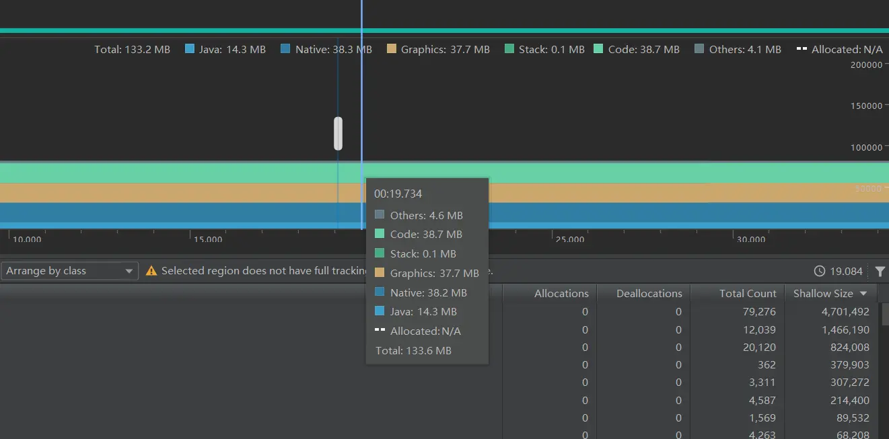This screenshot has width=889, height=439.
Task: Click the Java legend color square
Action: coord(189,49)
